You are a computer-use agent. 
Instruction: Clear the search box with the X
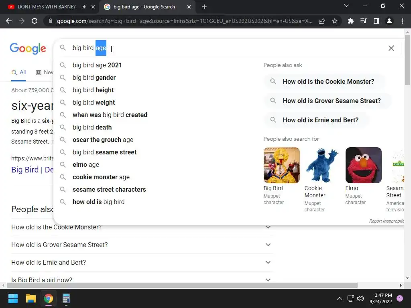tap(391, 48)
